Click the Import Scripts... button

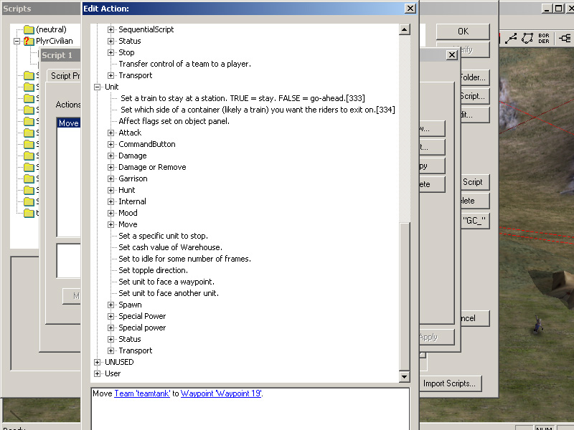449,383
